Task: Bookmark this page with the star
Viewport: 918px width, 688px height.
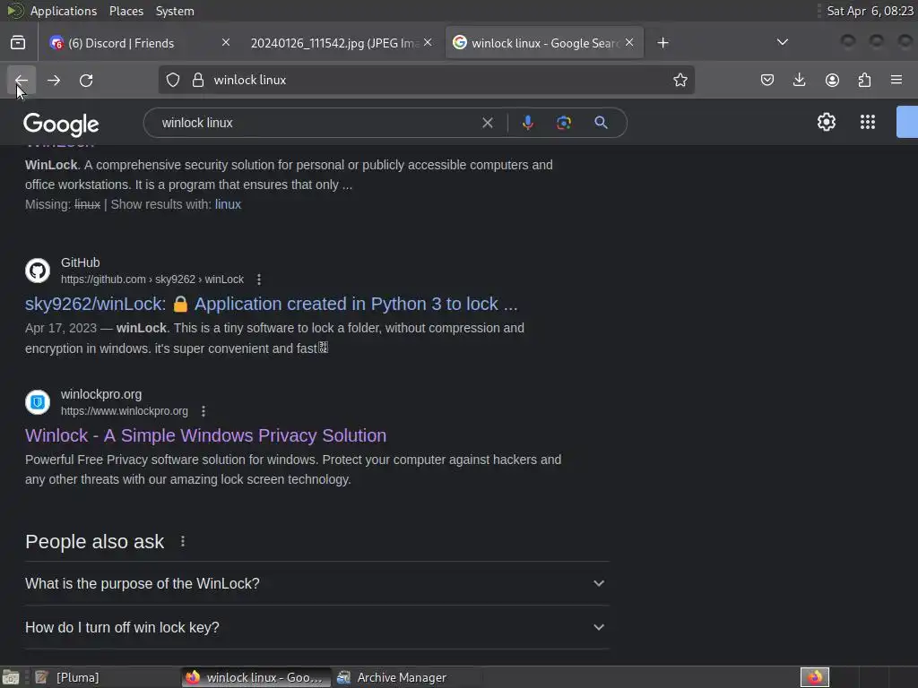Action: 680,80
